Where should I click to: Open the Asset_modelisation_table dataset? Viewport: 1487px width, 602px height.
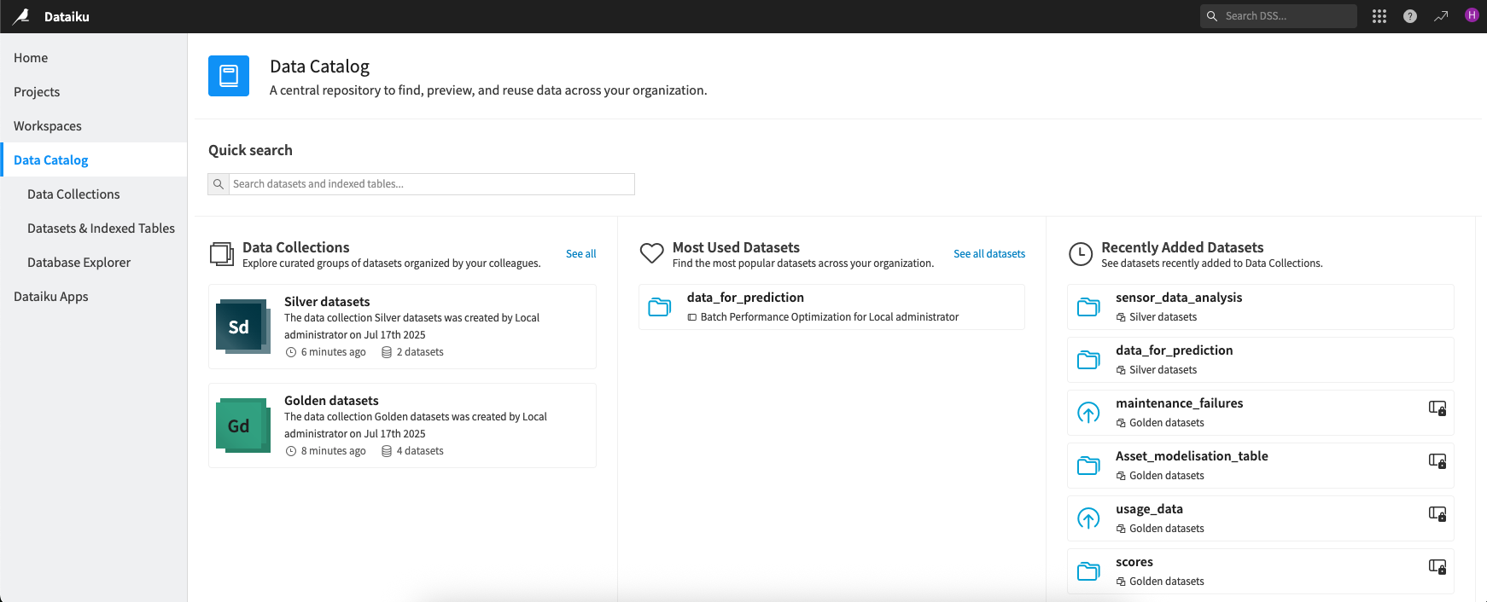1192,456
